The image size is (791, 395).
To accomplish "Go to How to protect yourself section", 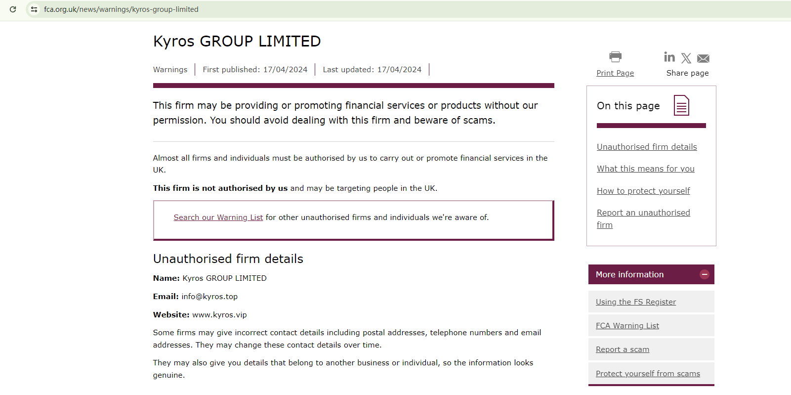I will click(x=643, y=191).
